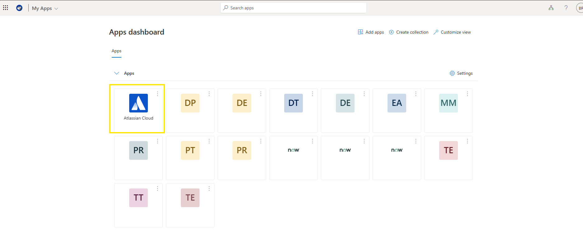Open Customize view
This screenshot has width=583, height=233.
pos(452,32)
